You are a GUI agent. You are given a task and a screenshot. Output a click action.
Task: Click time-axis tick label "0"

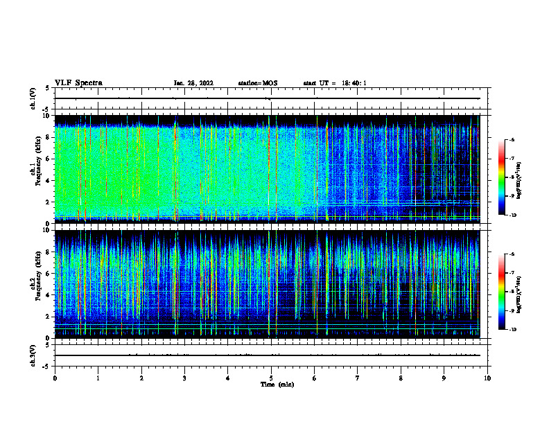tap(55, 378)
